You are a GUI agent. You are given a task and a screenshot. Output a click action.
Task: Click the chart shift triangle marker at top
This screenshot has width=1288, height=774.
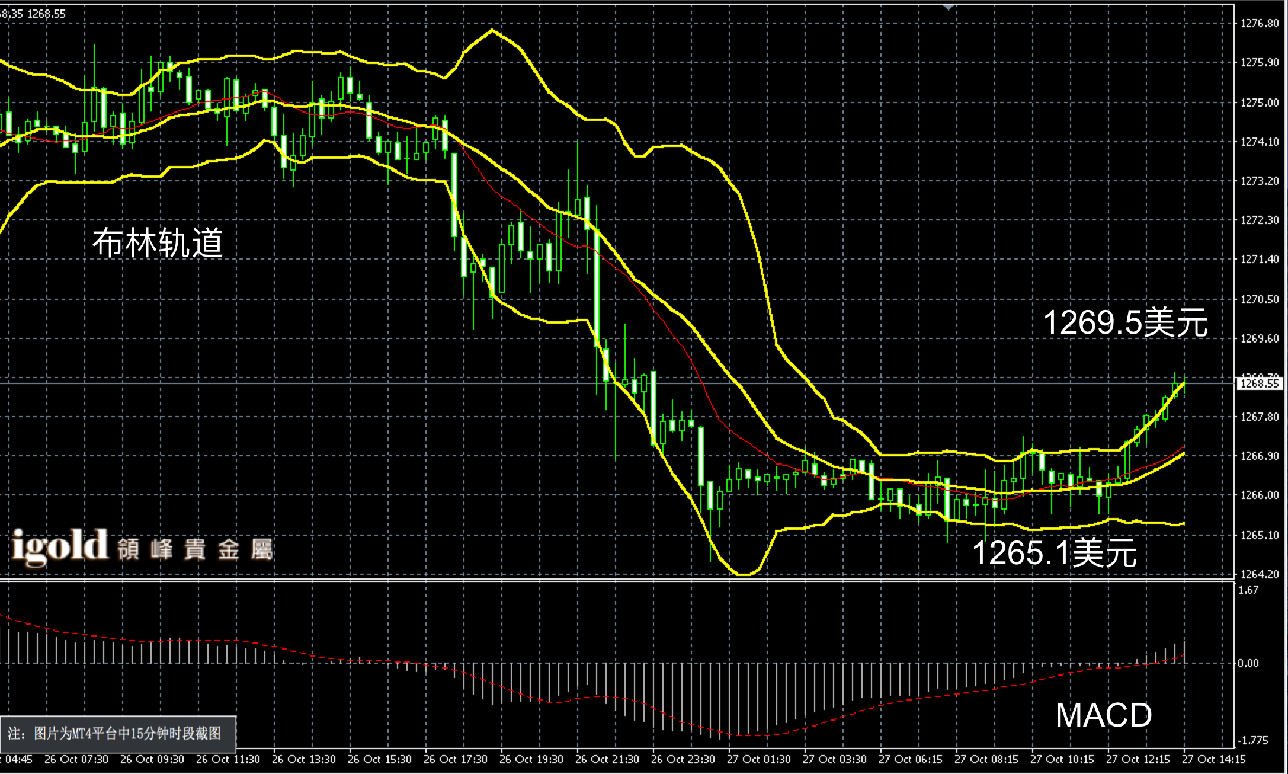(x=949, y=7)
